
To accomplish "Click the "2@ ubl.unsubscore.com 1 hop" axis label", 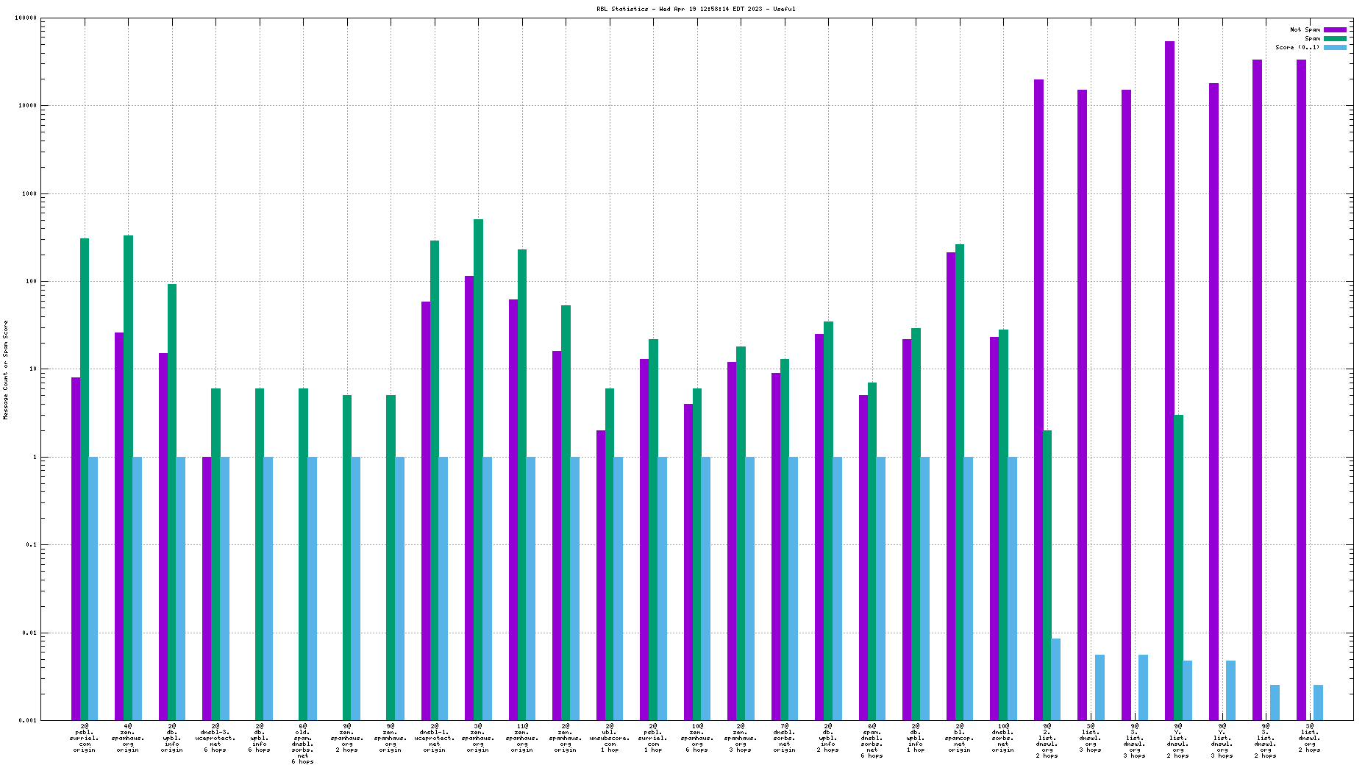I will coord(610,738).
